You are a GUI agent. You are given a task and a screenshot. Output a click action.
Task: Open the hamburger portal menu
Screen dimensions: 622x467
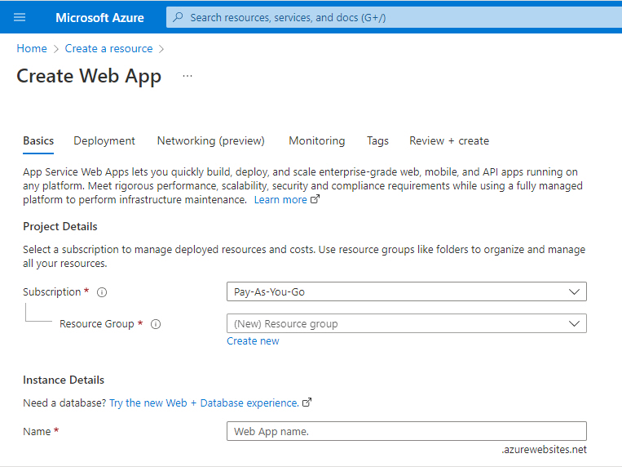tap(20, 17)
